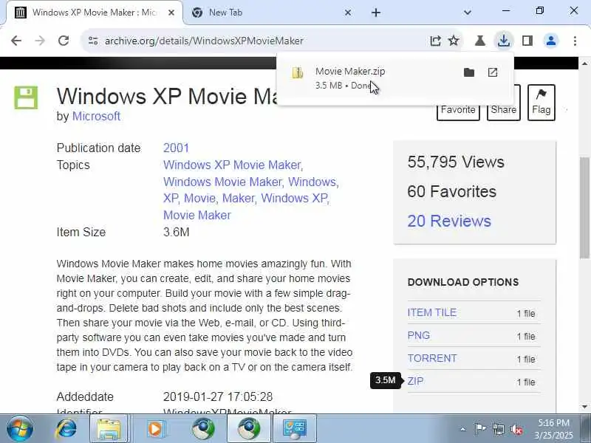Open the 2001 publication date link
This screenshot has height=443, width=591.
click(176, 148)
